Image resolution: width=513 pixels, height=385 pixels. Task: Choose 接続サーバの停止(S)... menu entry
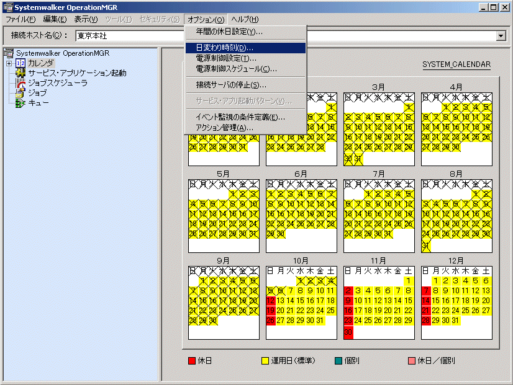tap(245, 85)
